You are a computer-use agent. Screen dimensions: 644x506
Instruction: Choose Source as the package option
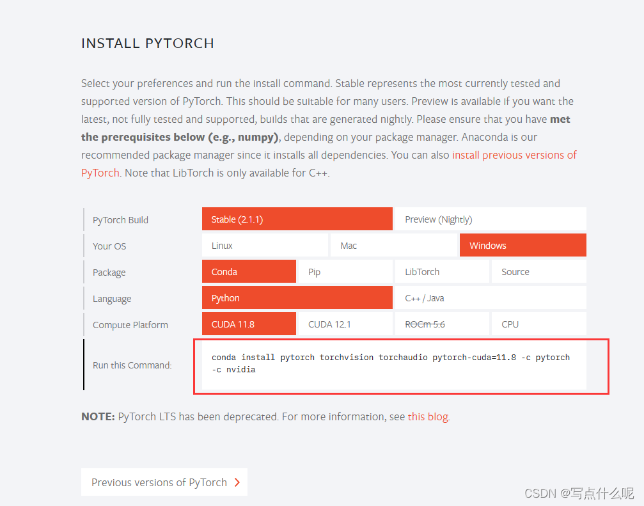(x=538, y=271)
